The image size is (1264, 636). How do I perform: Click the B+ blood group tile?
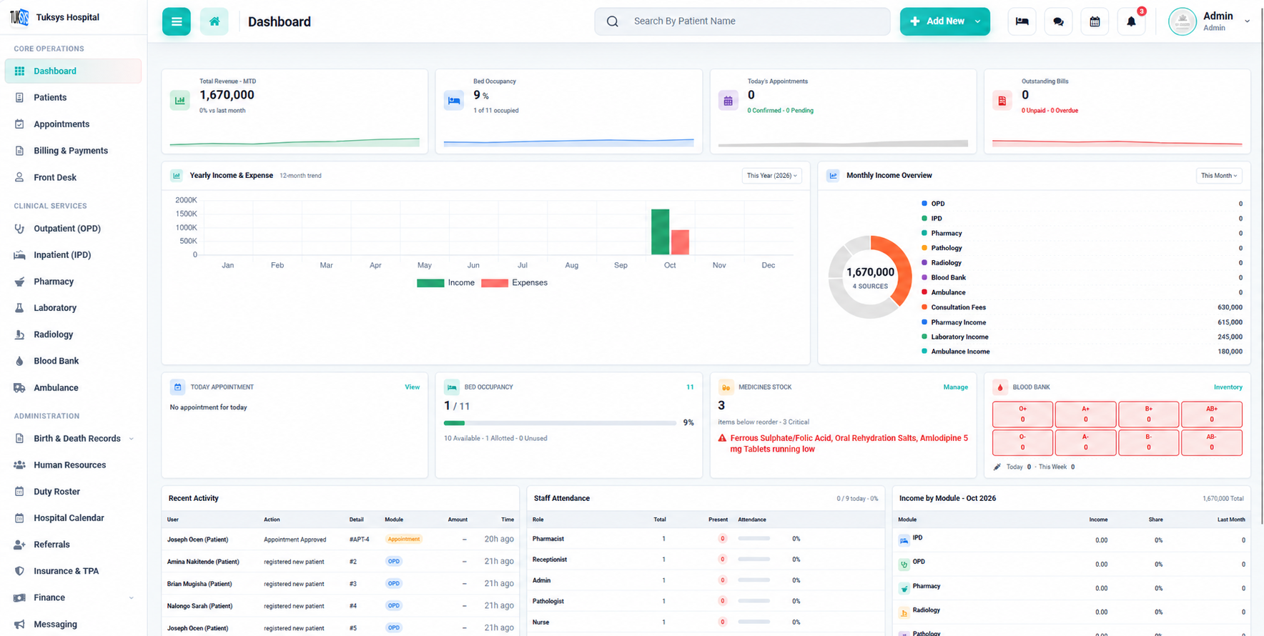[x=1149, y=414]
